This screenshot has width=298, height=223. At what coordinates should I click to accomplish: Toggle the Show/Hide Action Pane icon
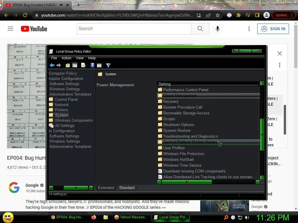click(99, 65)
